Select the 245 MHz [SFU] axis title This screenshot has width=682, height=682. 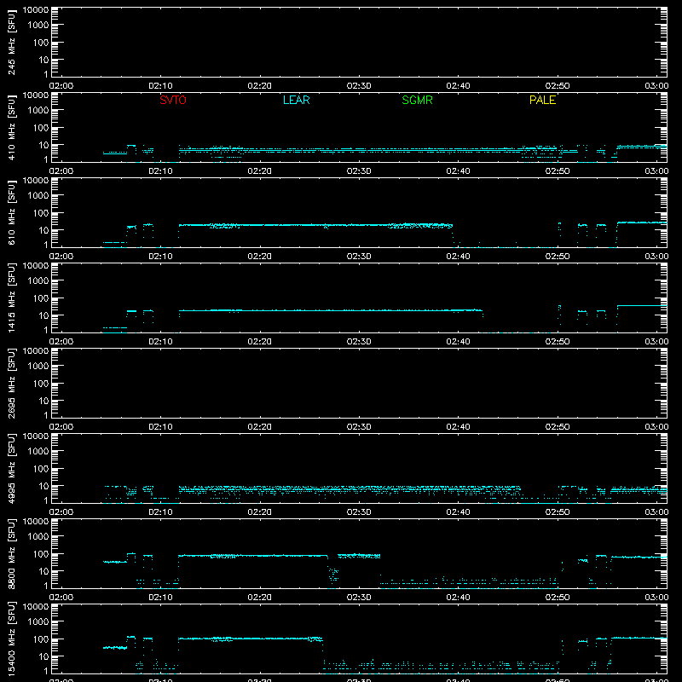(11, 42)
